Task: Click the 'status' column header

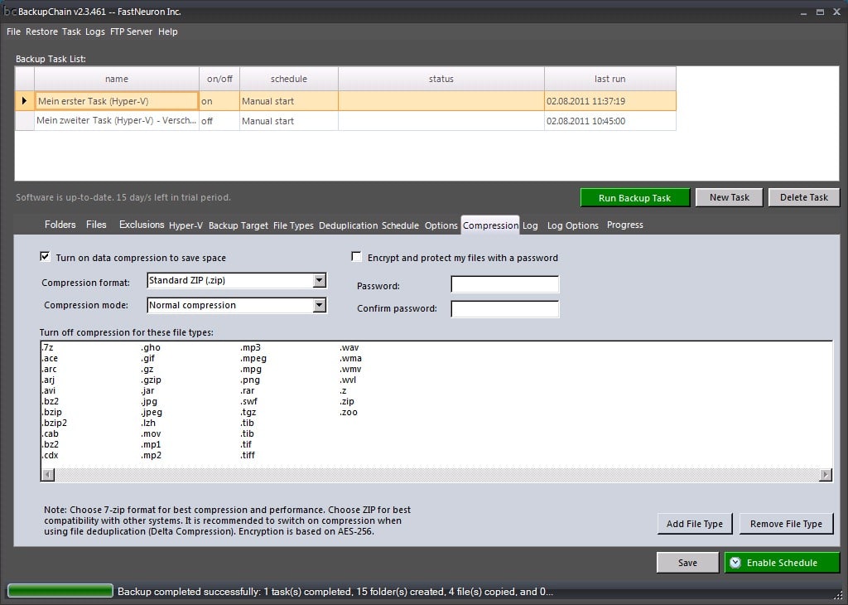Action: coord(441,79)
